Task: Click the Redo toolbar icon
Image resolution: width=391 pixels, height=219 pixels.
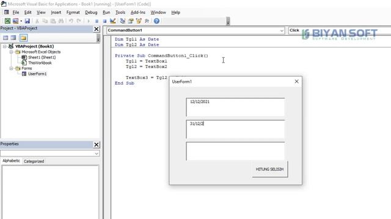Action: [79, 21]
